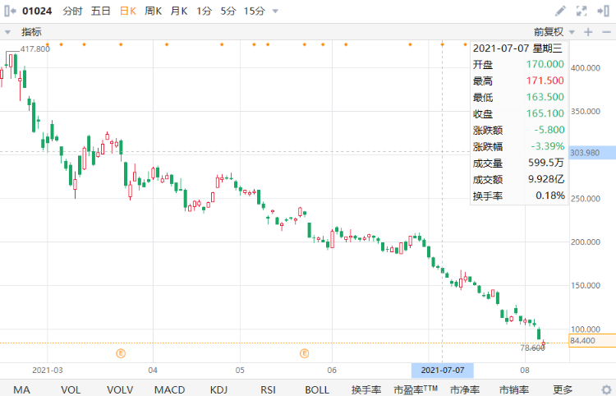Viewport: 616px width, 396px height.
Task: Click the E earnings marker near late May
Action: tap(304, 353)
